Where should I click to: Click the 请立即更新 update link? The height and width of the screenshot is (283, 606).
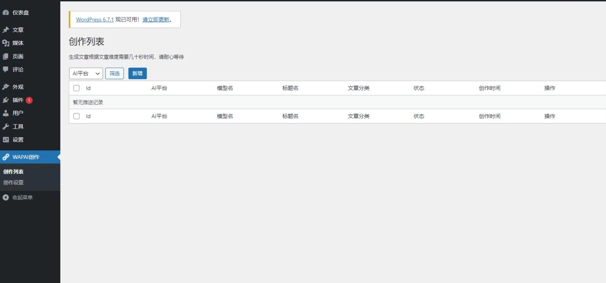tap(156, 19)
